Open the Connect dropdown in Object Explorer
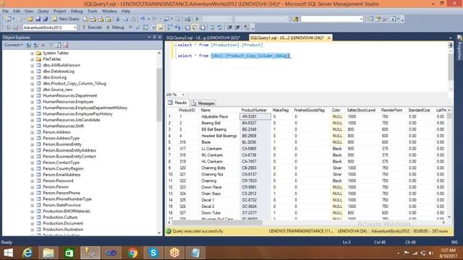This screenshot has height=260, width=463. coord(13,45)
